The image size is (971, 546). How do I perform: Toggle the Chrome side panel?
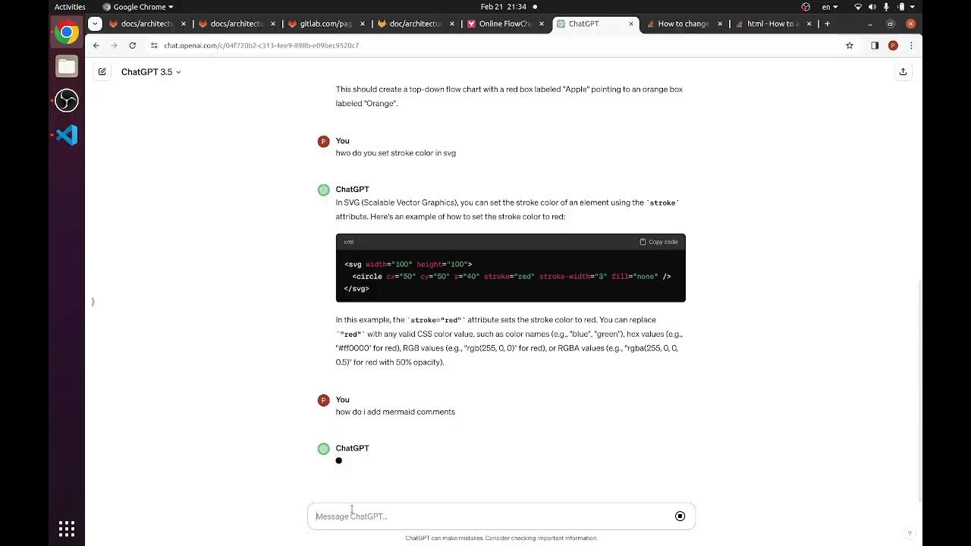tap(875, 45)
